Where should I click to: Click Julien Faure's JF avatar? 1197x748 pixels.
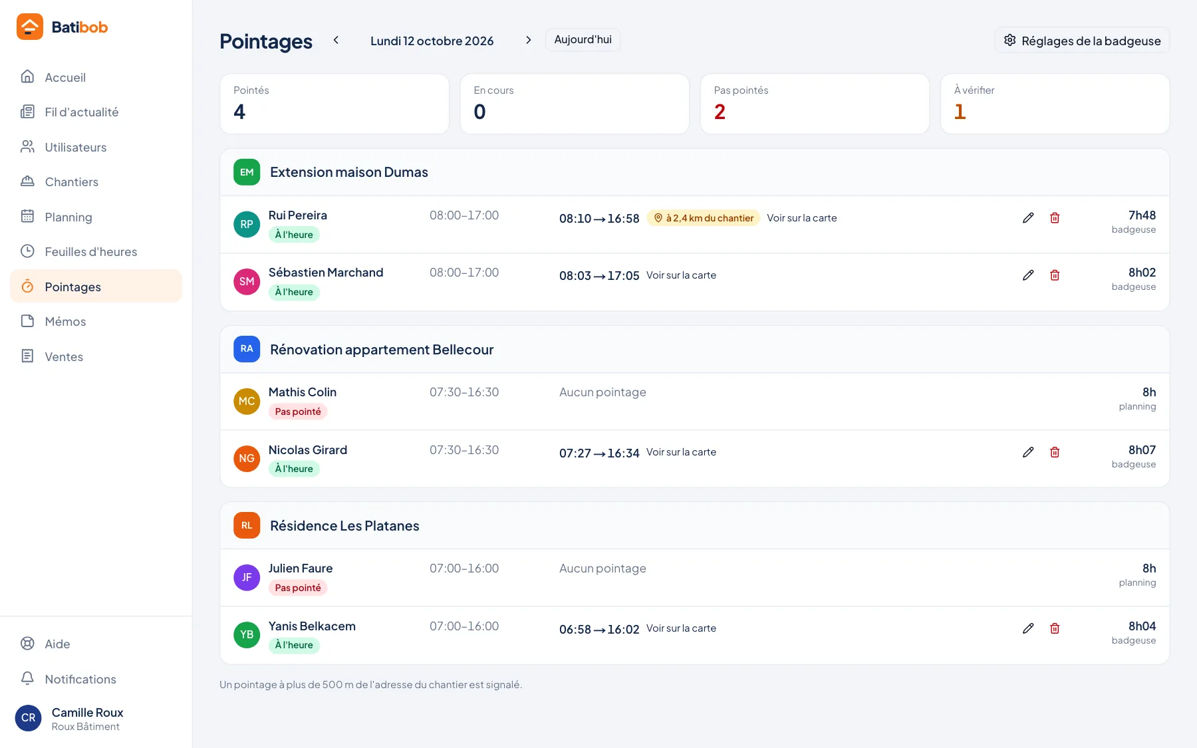(247, 577)
